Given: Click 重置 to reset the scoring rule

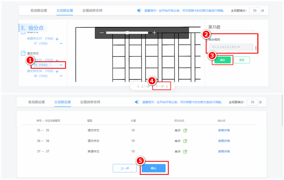Looking at the screenshot, I should click(242, 60).
